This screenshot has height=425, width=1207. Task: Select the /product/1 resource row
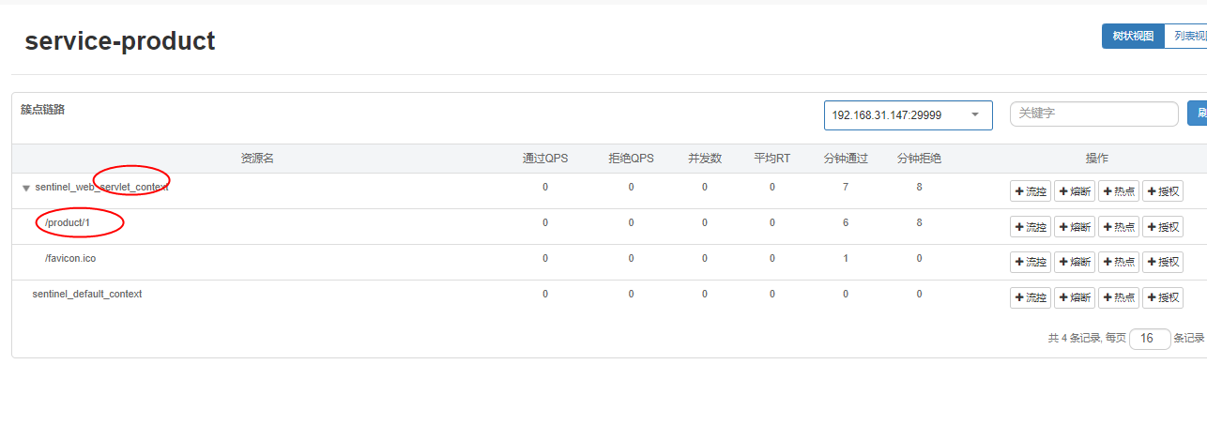click(68, 222)
